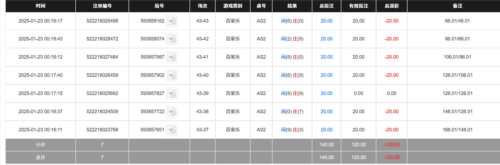The height and width of the screenshot is (165, 500).
Task: Click the 时间 column header
Action: (x=40, y=6)
